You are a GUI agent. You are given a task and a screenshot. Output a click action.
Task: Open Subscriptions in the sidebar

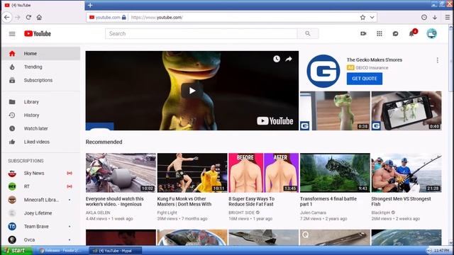click(x=41, y=80)
